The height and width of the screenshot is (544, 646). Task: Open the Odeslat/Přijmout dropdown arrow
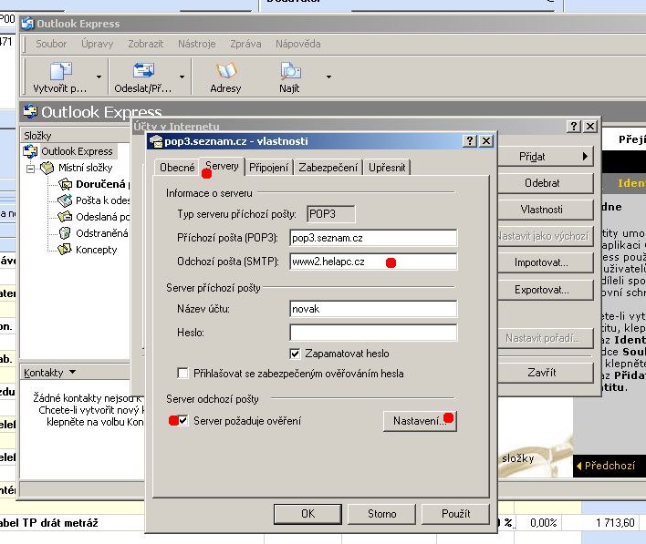pos(182,77)
